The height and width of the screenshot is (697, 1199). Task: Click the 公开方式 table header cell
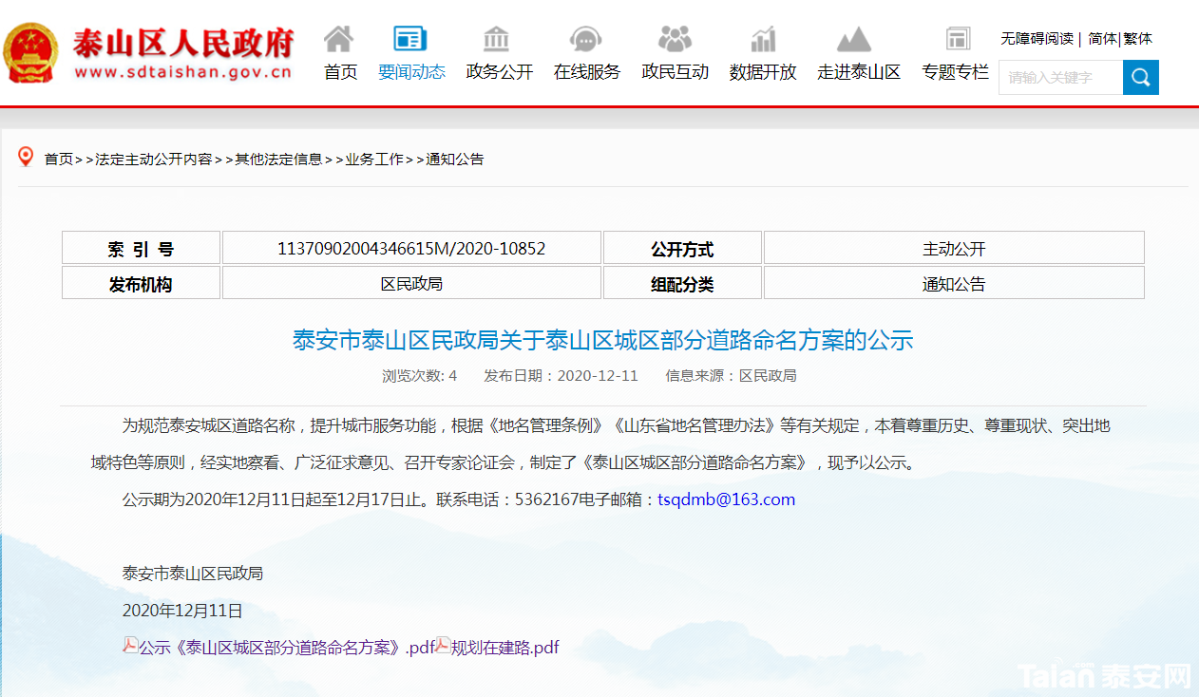coord(682,248)
